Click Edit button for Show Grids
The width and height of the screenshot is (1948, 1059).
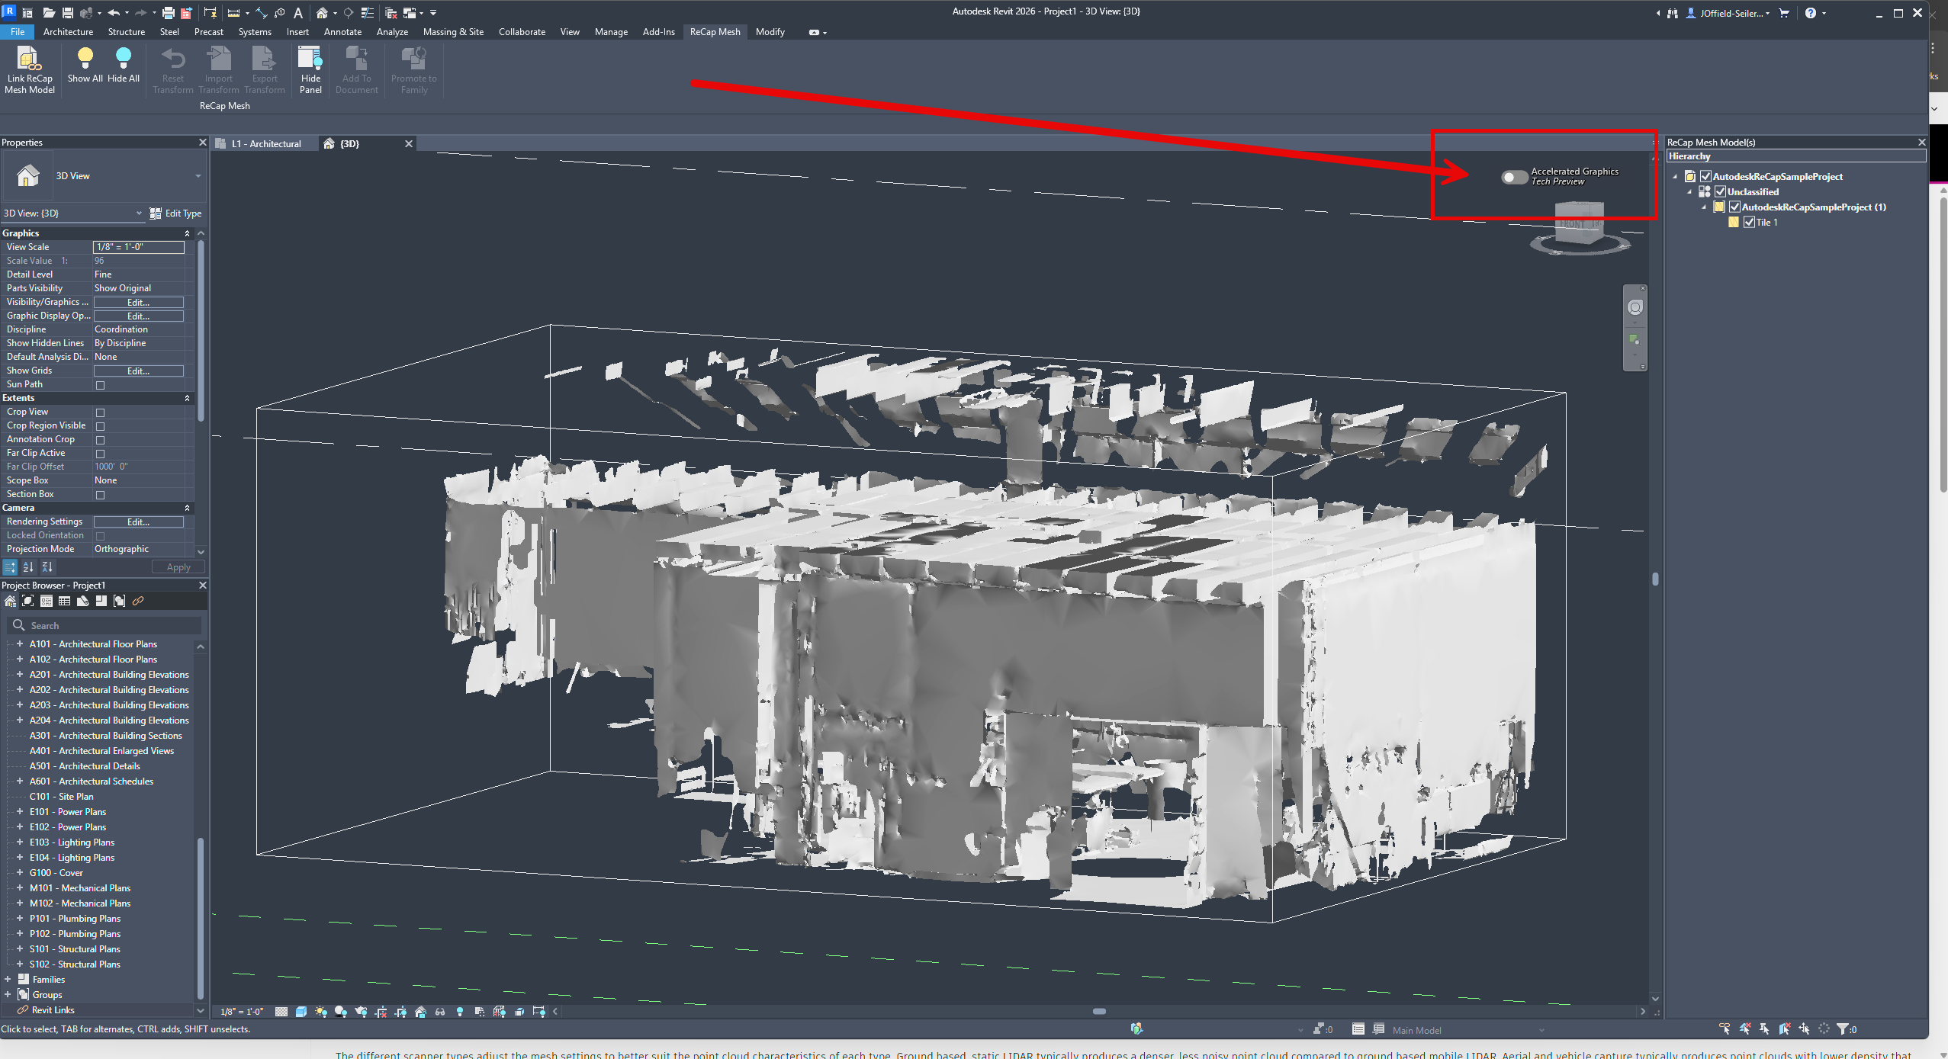point(138,371)
